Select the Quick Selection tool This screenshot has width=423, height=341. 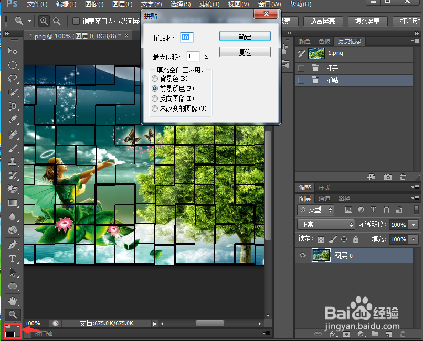[x=13, y=92]
